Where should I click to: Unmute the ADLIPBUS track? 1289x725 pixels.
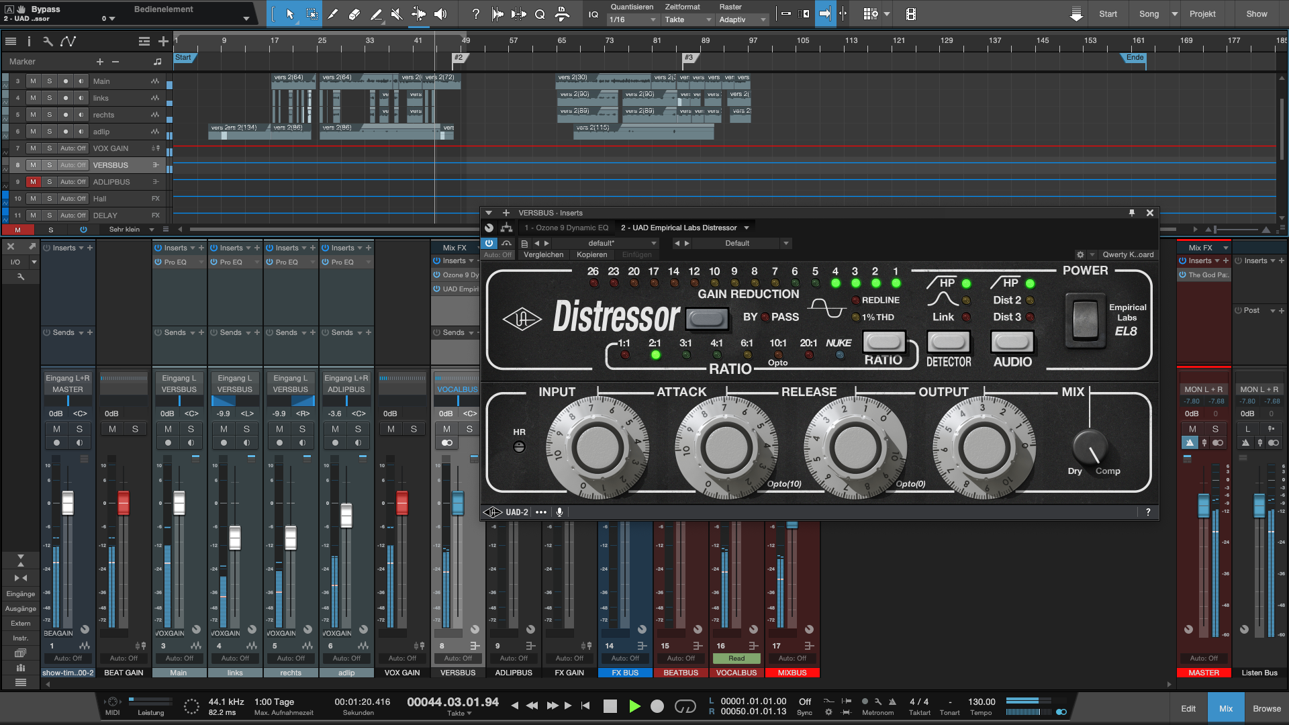click(33, 182)
